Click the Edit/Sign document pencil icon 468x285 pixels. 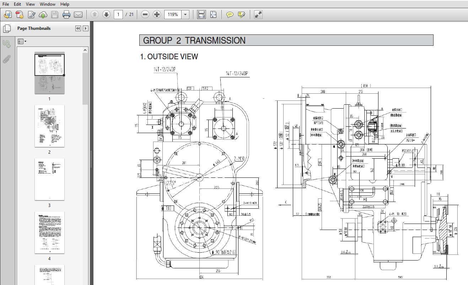pyautogui.click(x=31, y=15)
